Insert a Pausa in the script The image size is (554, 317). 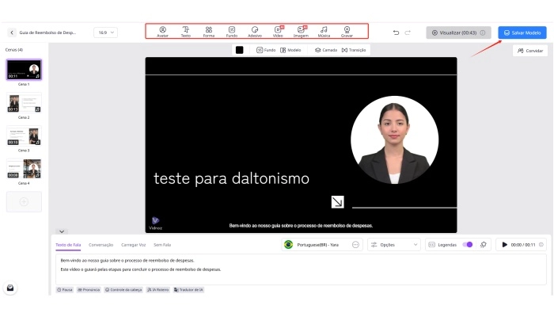pyautogui.click(x=65, y=290)
